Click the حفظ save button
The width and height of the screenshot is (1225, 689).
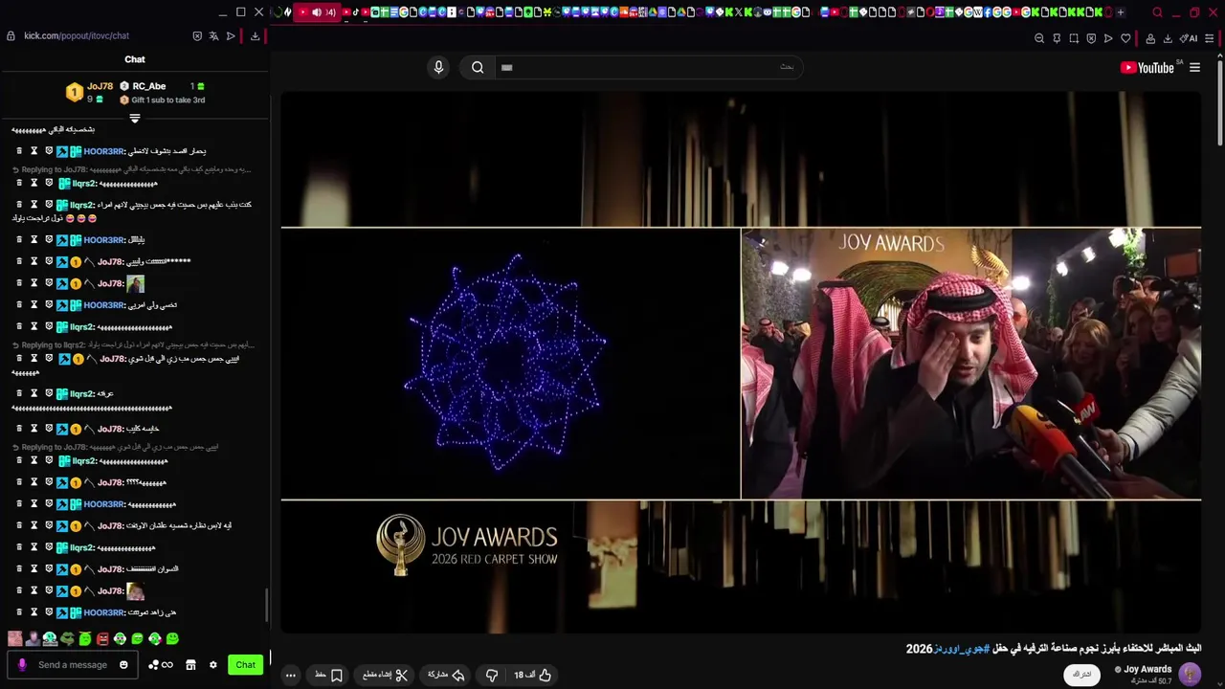(328, 676)
